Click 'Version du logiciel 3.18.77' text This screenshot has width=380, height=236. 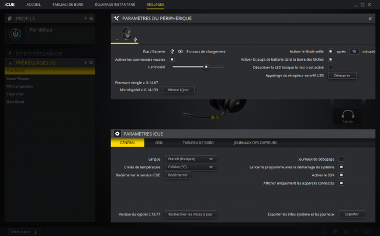[139, 214]
